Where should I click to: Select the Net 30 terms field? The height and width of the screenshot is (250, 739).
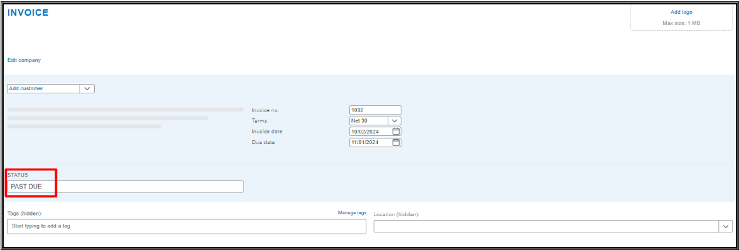tap(368, 120)
